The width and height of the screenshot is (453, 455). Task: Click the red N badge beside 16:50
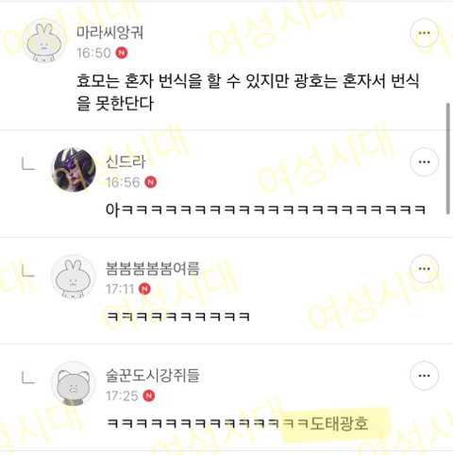pos(122,53)
